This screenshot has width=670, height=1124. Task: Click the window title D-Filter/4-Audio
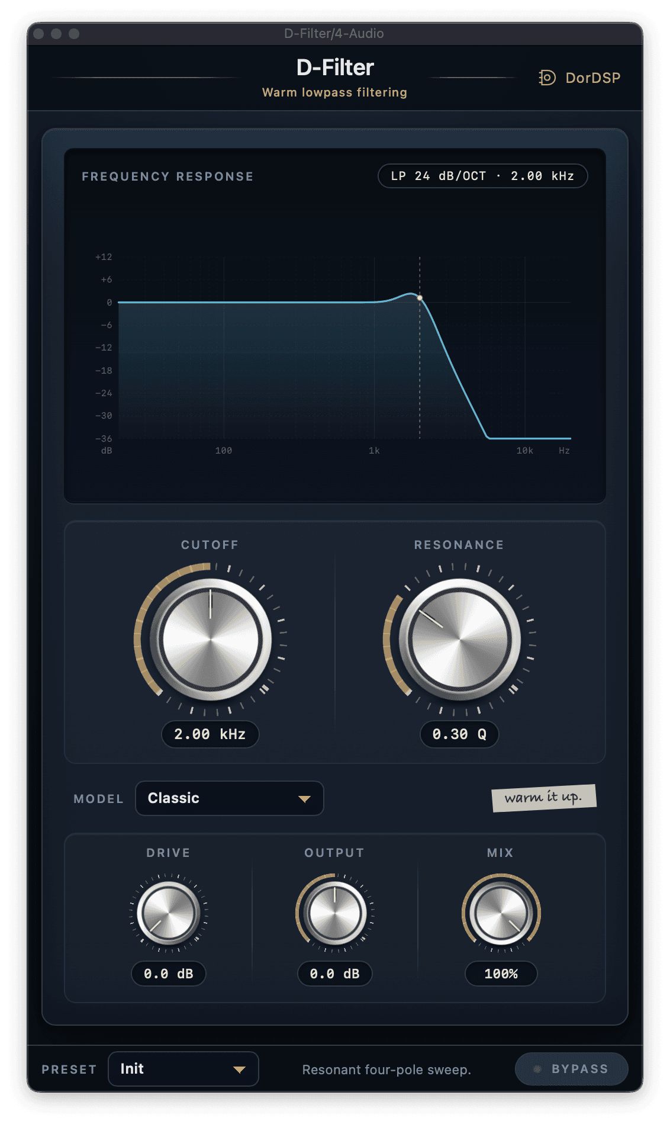(334, 34)
